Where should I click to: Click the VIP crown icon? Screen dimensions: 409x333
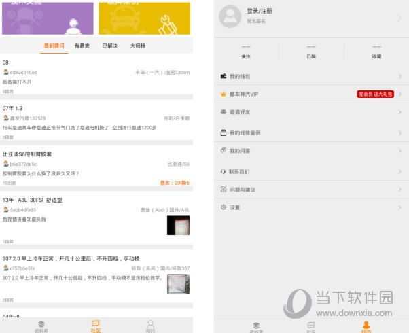224,94
